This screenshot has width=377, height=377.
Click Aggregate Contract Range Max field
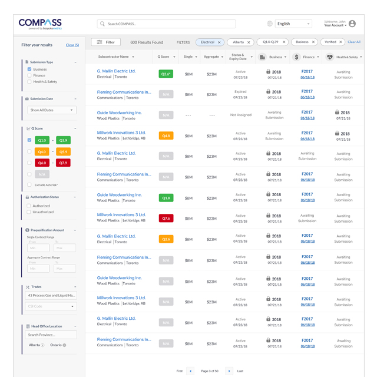tap(65, 269)
